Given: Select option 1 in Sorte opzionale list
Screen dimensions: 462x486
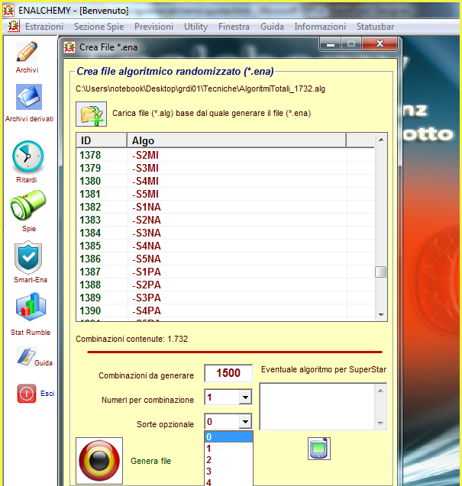Looking at the screenshot, I should point(228,448).
